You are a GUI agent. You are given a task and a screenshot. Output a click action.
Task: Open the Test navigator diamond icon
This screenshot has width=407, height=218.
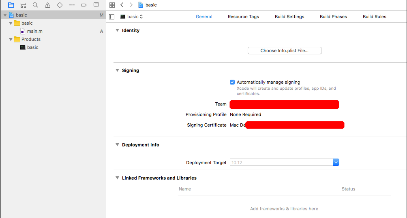coord(60,5)
